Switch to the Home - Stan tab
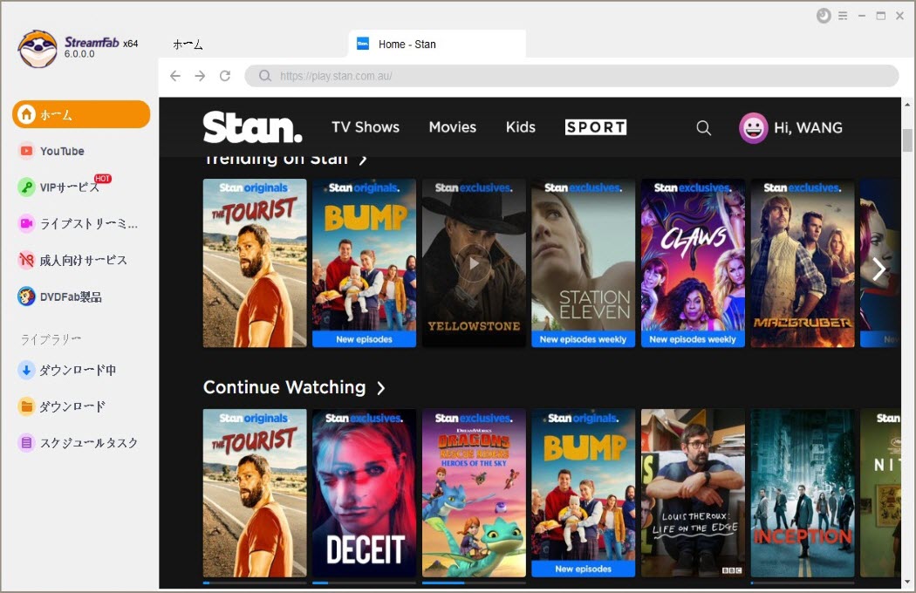Screen dimensions: 916x593 click(x=437, y=44)
